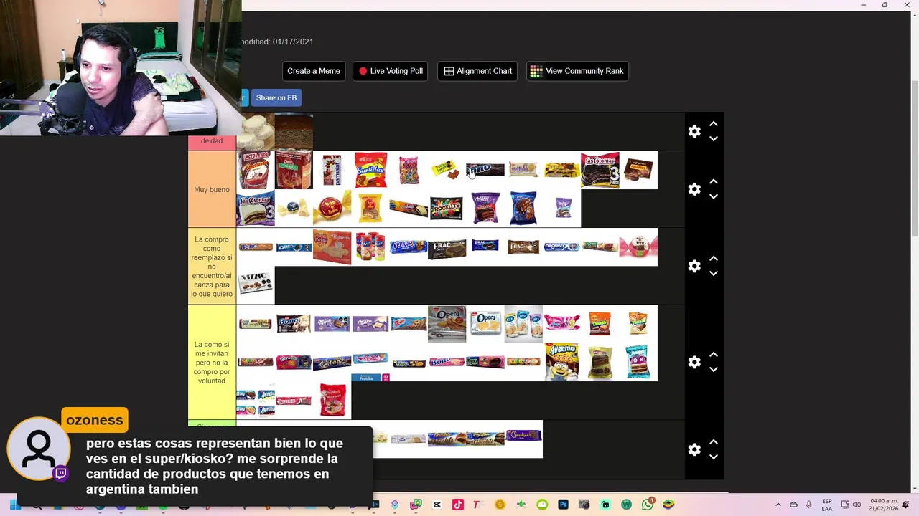This screenshot has width=919, height=516.
Task: Open settings gear for La como si me invitan tier
Action: pyautogui.click(x=694, y=362)
